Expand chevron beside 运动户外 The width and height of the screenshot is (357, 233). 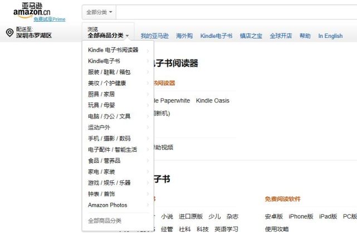click(x=148, y=128)
